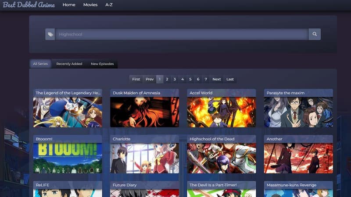Viewport: 351px width, 197px height.
Task: Go to page 4
Action: 183,79
